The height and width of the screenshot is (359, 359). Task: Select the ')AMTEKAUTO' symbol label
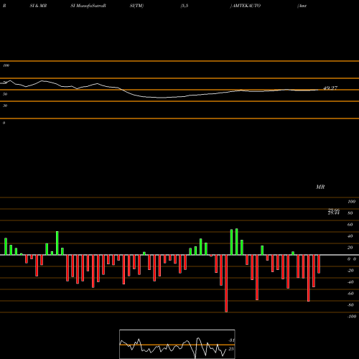[x=246, y=6]
